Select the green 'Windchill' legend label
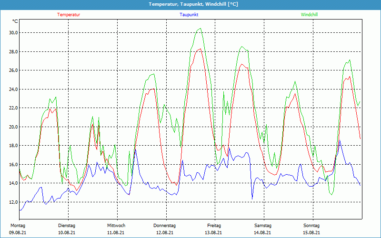The image size is (381, 238). [x=309, y=15]
